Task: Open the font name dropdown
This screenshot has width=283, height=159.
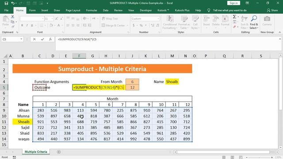Action: coord(42,19)
